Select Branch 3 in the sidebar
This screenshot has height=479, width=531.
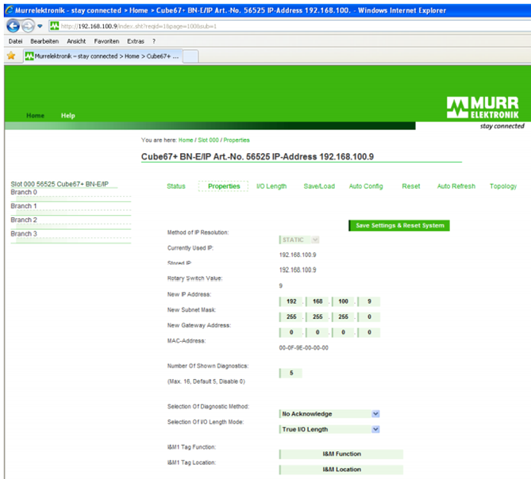coord(24,234)
